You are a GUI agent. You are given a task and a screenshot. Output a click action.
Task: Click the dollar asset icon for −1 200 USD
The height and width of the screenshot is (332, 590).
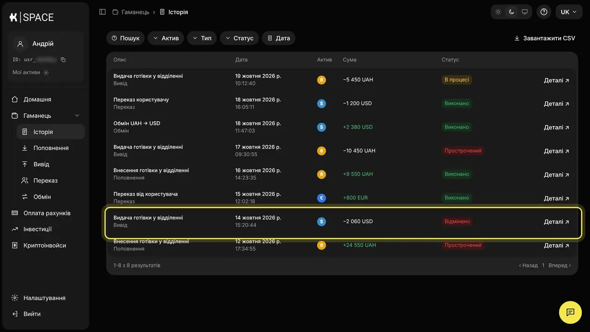pyautogui.click(x=321, y=103)
